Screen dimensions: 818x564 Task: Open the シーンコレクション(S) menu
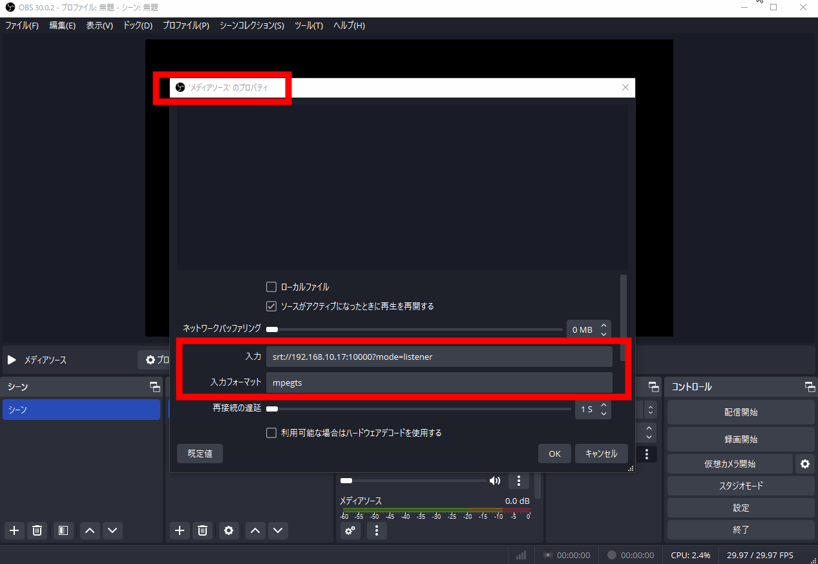pos(251,25)
